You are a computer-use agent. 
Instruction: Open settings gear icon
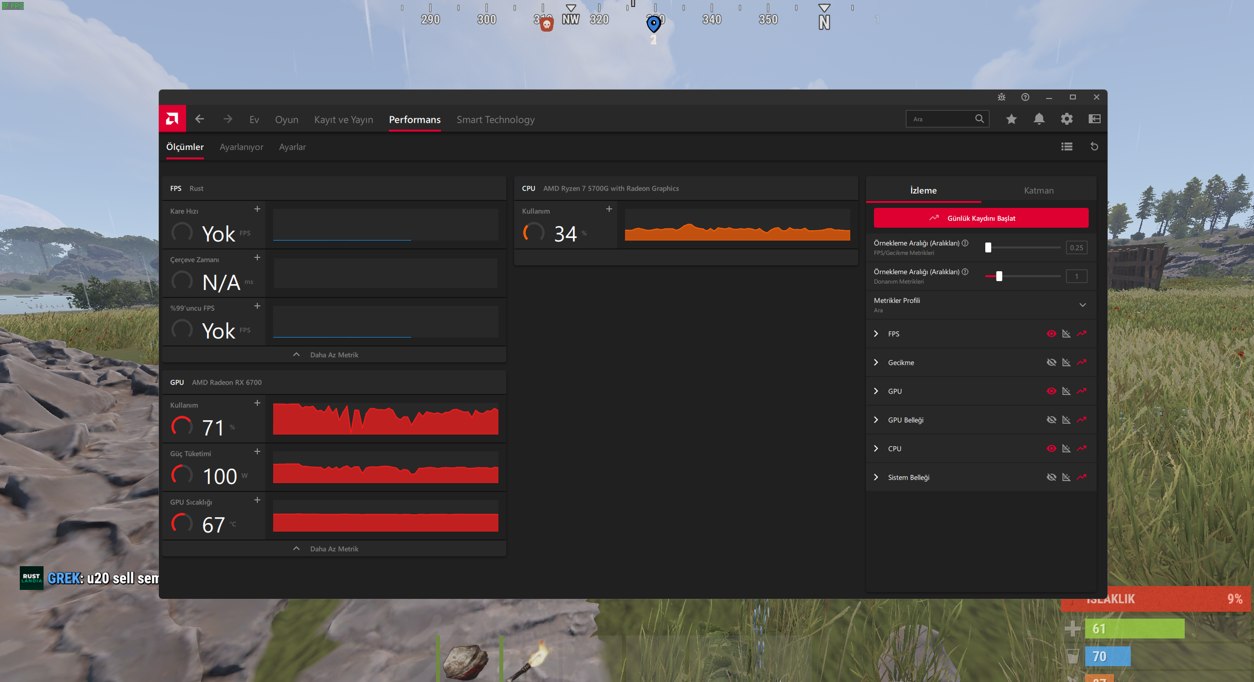pos(1067,119)
